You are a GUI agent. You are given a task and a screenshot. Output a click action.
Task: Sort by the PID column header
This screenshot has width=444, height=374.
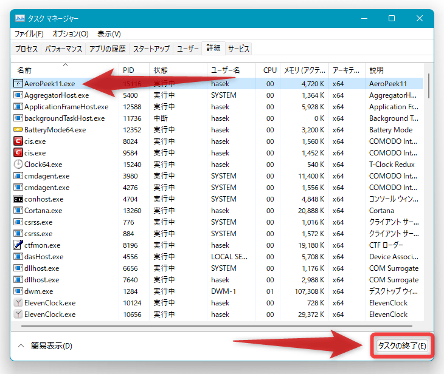click(134, 70)
